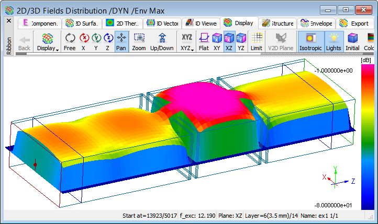Click the Initial view button
The width and height of the screenshot is (378, 224).
pos(353,42)
